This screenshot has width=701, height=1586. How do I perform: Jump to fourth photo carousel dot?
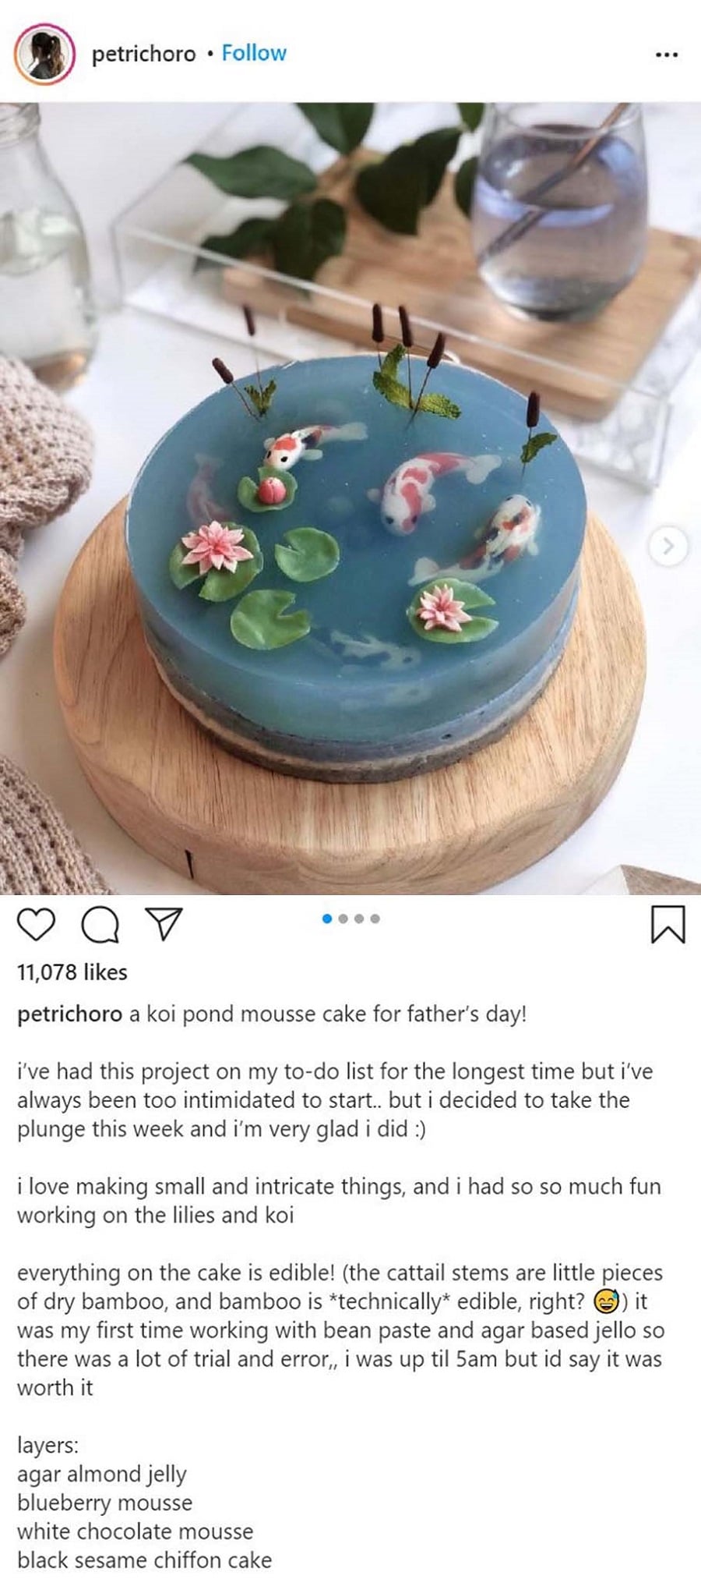tap(375, 919)
